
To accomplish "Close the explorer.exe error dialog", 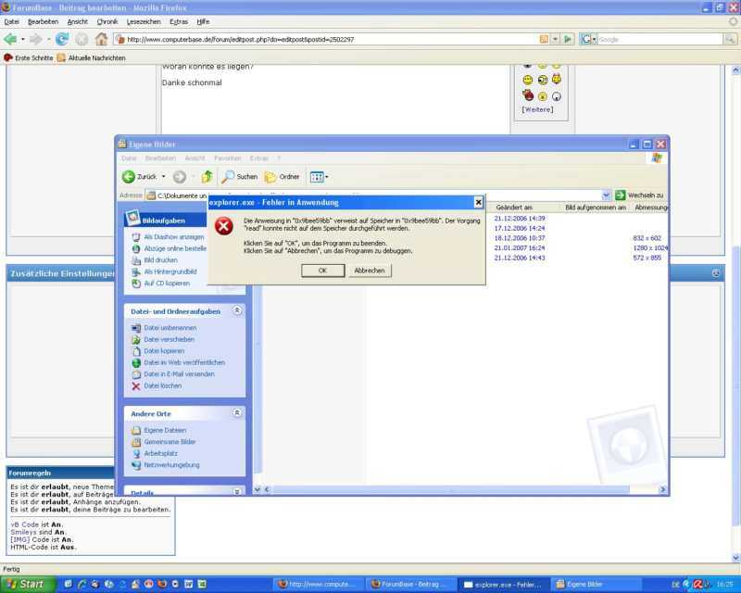I will pyautogui.click(x=478, y=202).
